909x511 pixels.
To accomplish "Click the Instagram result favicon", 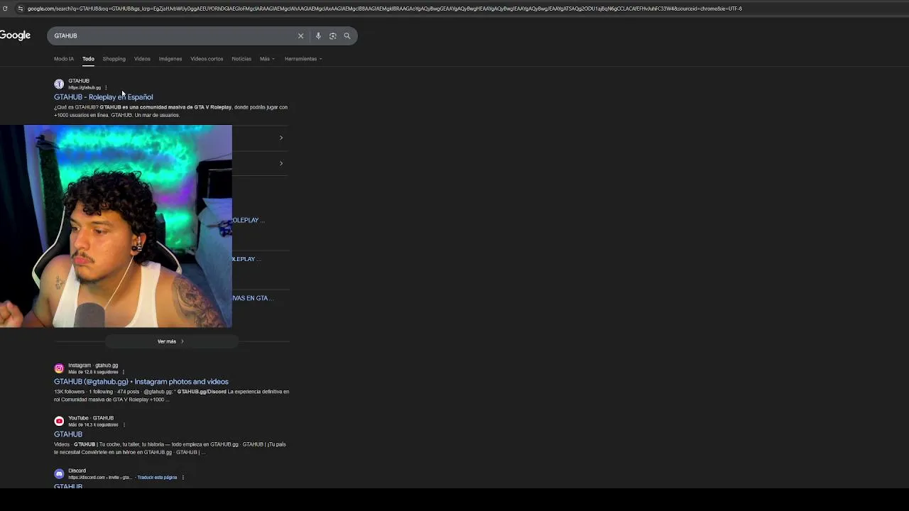I will tap(59, 368).
